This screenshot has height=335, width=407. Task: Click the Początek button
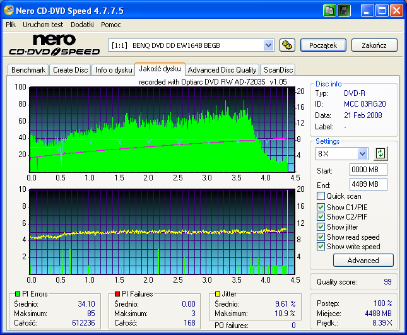pos(323,45)
